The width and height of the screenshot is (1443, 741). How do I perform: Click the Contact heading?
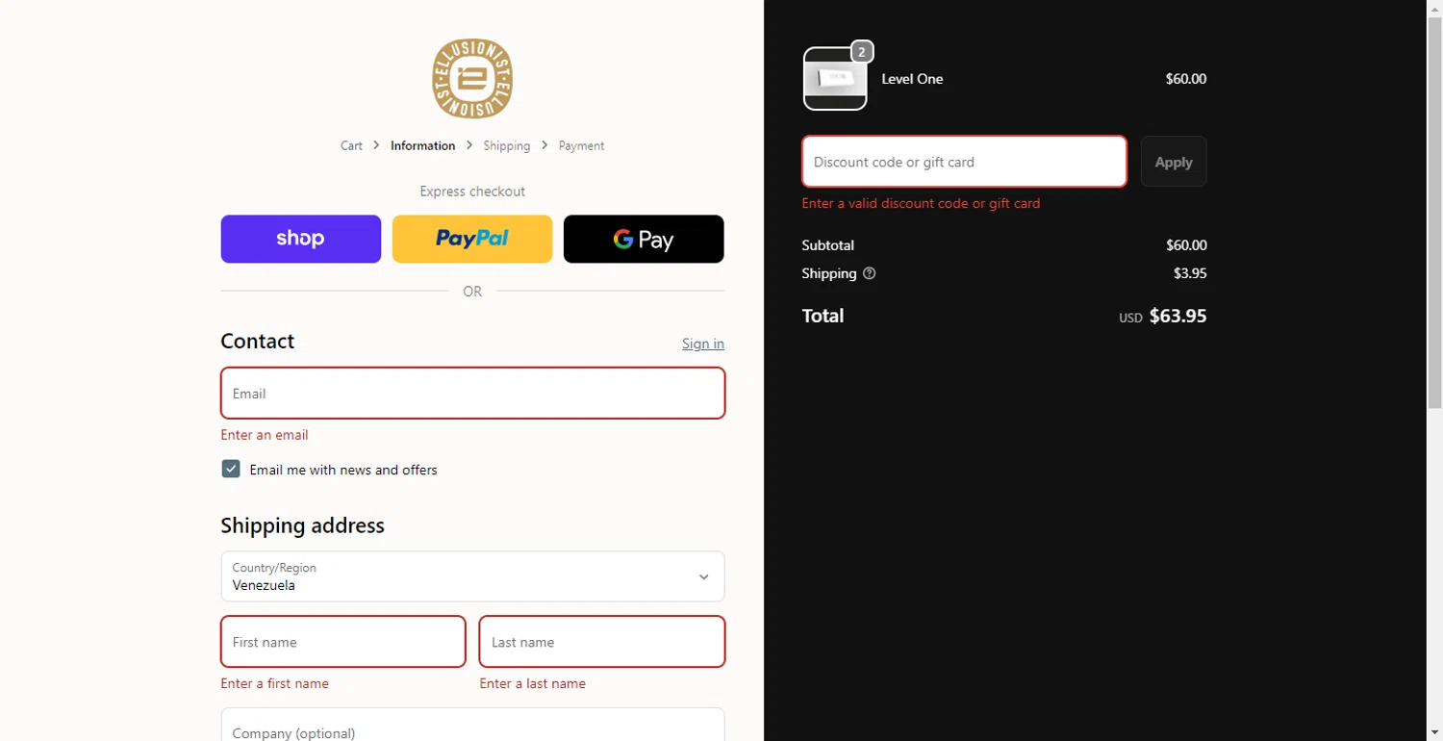point(258,341)
